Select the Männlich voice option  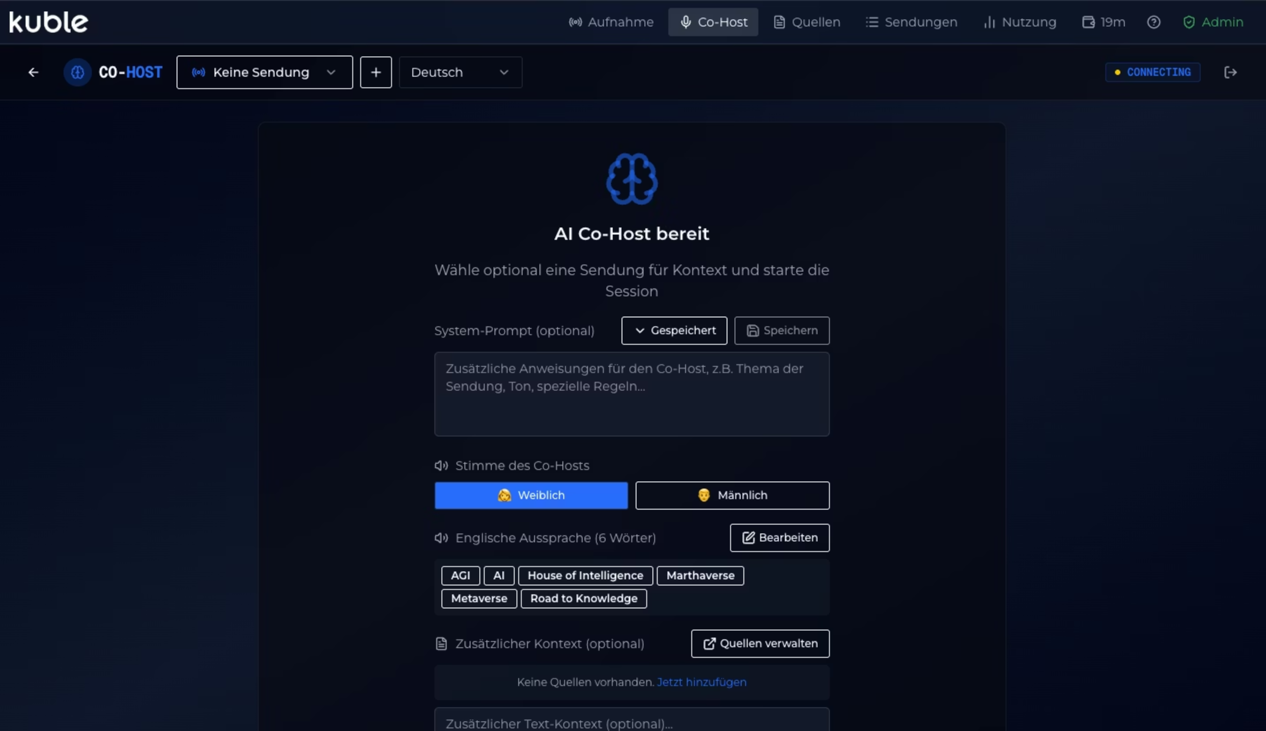click(x=732, y=495)
